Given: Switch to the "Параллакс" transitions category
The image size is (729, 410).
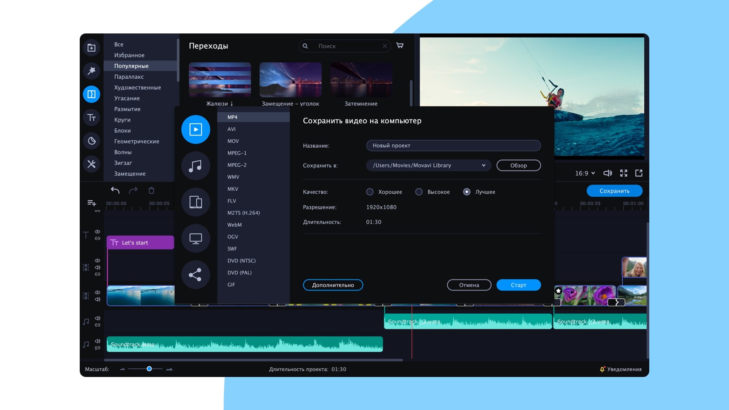Looking at the screenshot, I should pos(129,76).
